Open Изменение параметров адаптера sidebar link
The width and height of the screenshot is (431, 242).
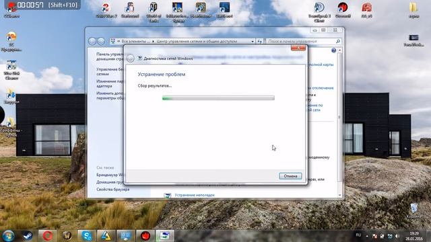(x=110, y=83)
